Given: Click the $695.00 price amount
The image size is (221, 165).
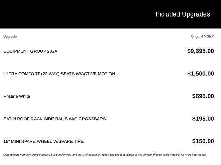Looking at the screenshot, I should tap(203, 96).
